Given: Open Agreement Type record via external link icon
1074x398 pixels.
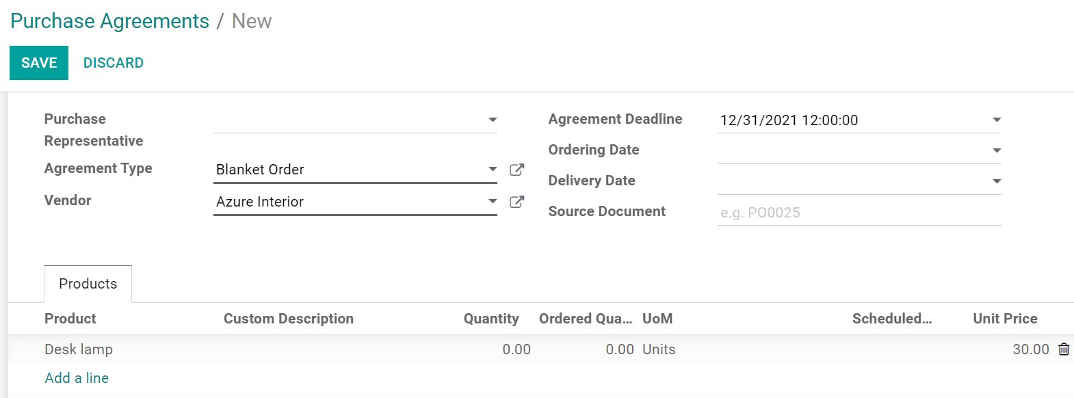Looking at the screenshot, I should click(x=517, y=169).
